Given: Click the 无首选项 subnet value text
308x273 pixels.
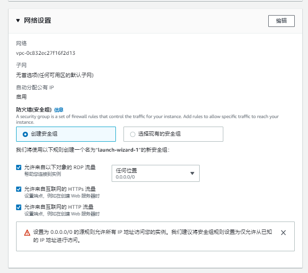Looking at the screenshot, I should pyautogui.click(x=55, y=75).
